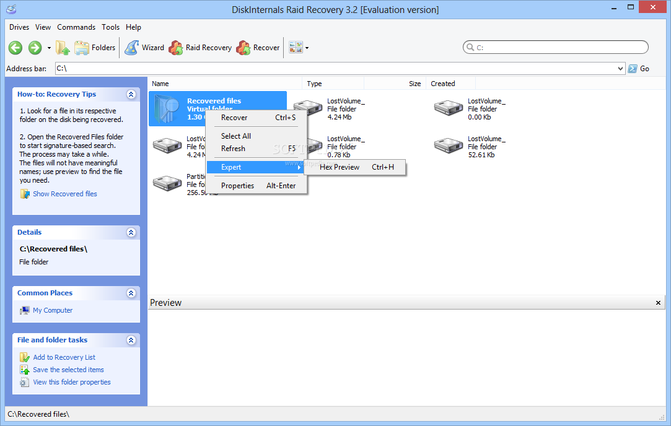671x426 pixels.
Task: Open the view mode icon button
Action: 296,48
